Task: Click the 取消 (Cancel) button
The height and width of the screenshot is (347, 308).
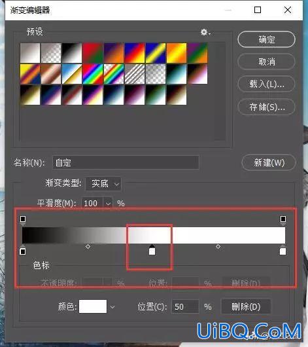Action: pyautogui.click(x=266, y=62)
